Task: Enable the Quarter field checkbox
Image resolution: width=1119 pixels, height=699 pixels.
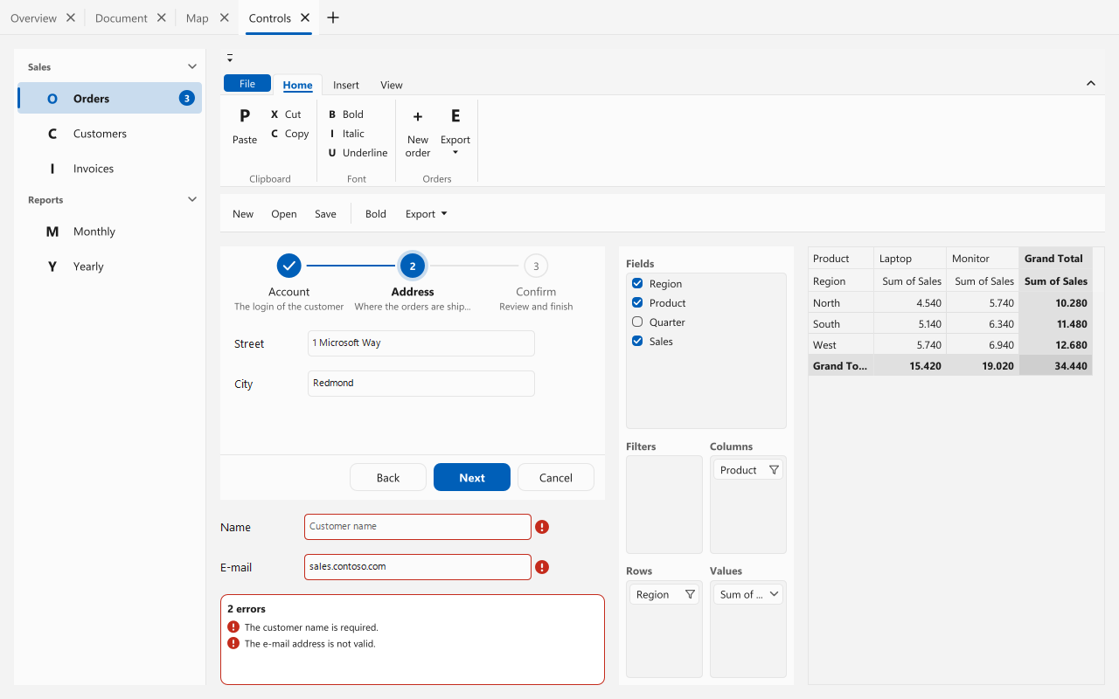Action: [637, 322]
